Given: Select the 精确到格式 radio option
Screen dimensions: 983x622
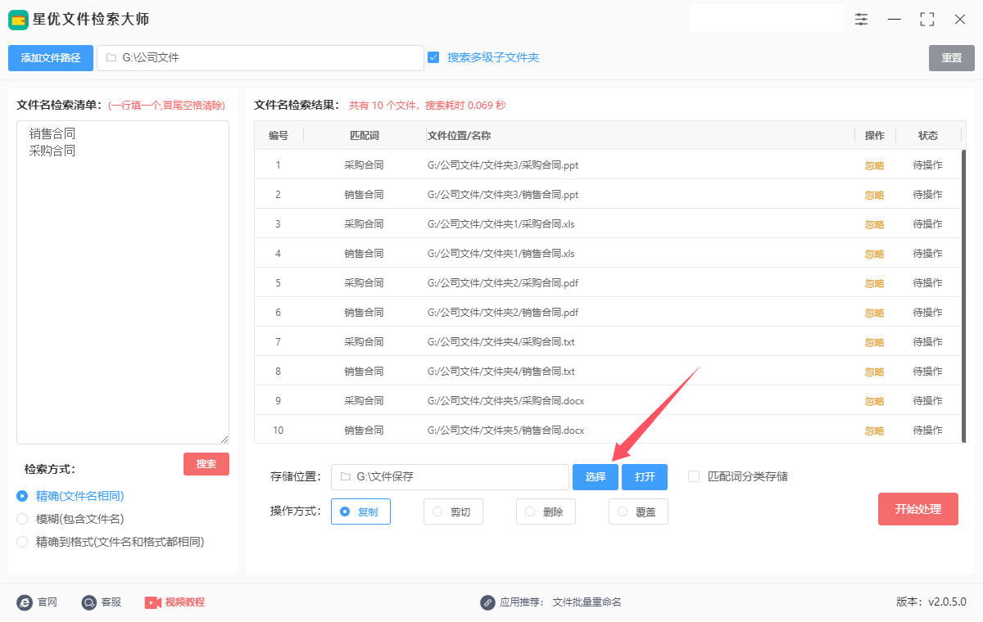Looking at the screenshot, I should point(22,542).
